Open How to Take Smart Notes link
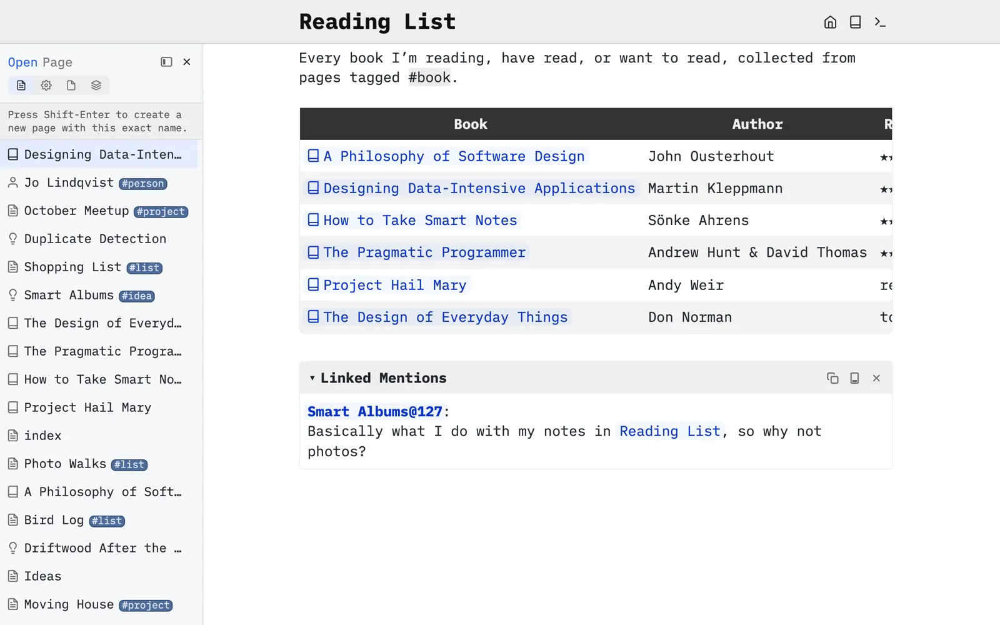The image size is (1000, 625). 412,220
